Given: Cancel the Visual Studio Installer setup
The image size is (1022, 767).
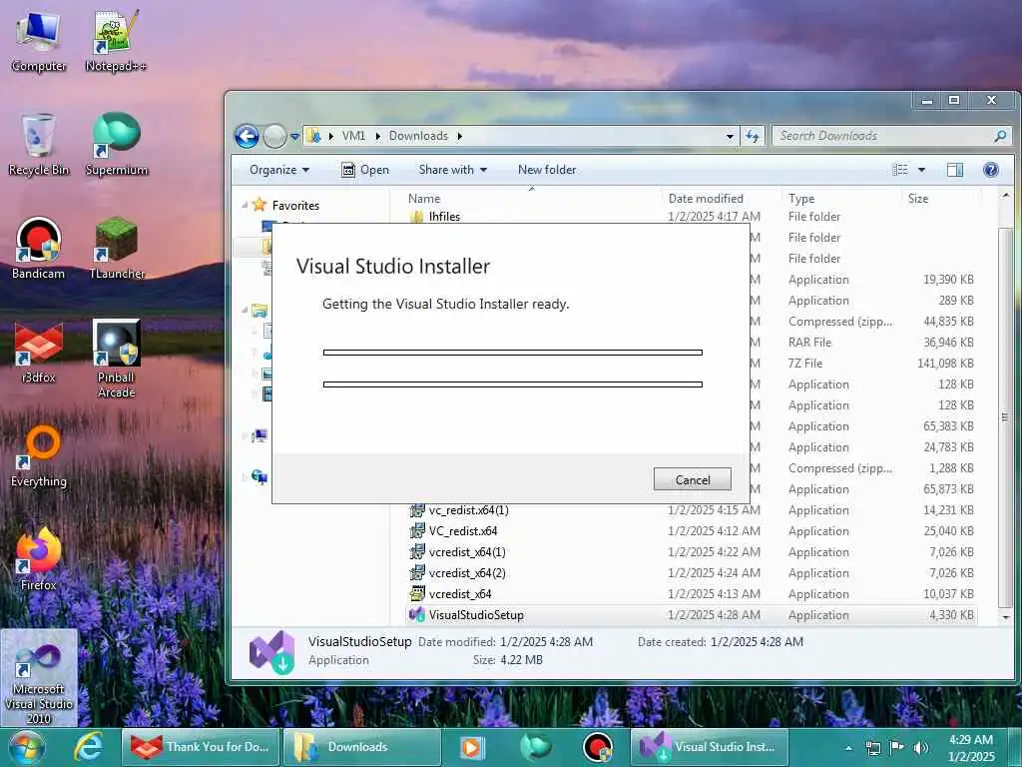Looking at the screenshot, I should tap(693, 479).
